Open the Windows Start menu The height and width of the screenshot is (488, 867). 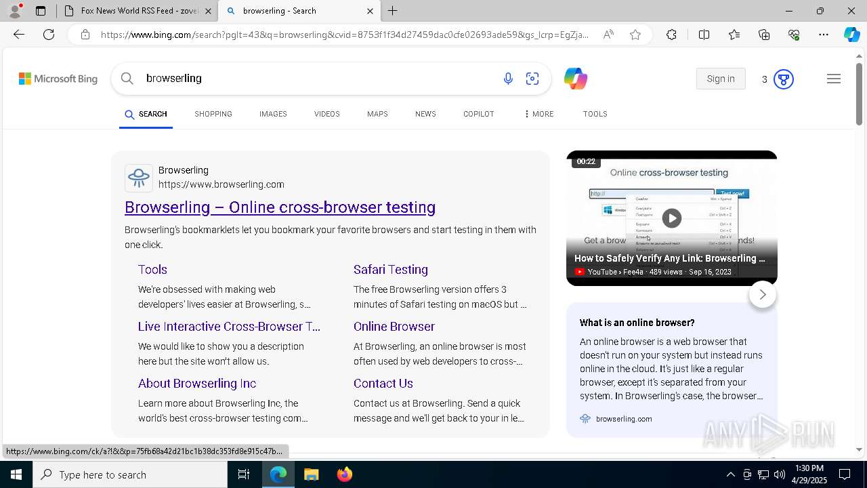16,474
